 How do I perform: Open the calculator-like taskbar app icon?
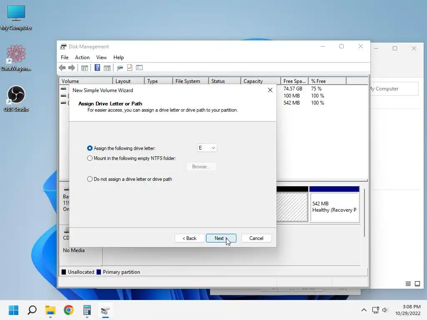87,310
